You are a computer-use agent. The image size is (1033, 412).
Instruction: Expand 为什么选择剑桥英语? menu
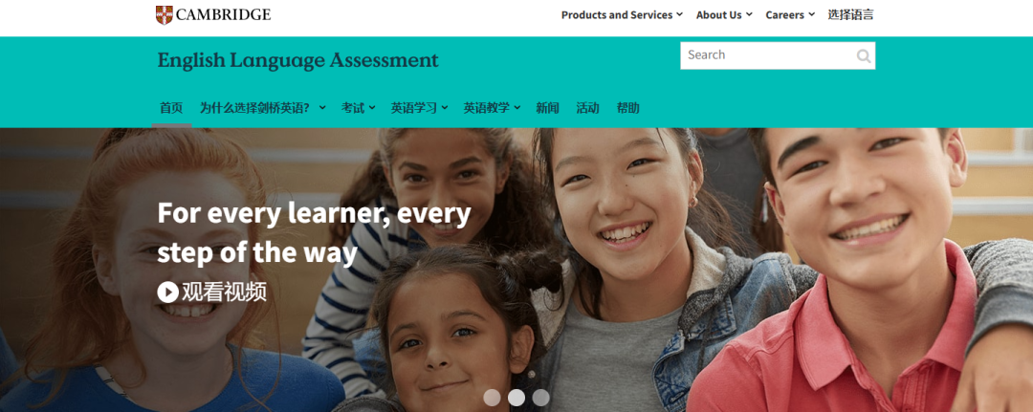(x=263, y=108)
